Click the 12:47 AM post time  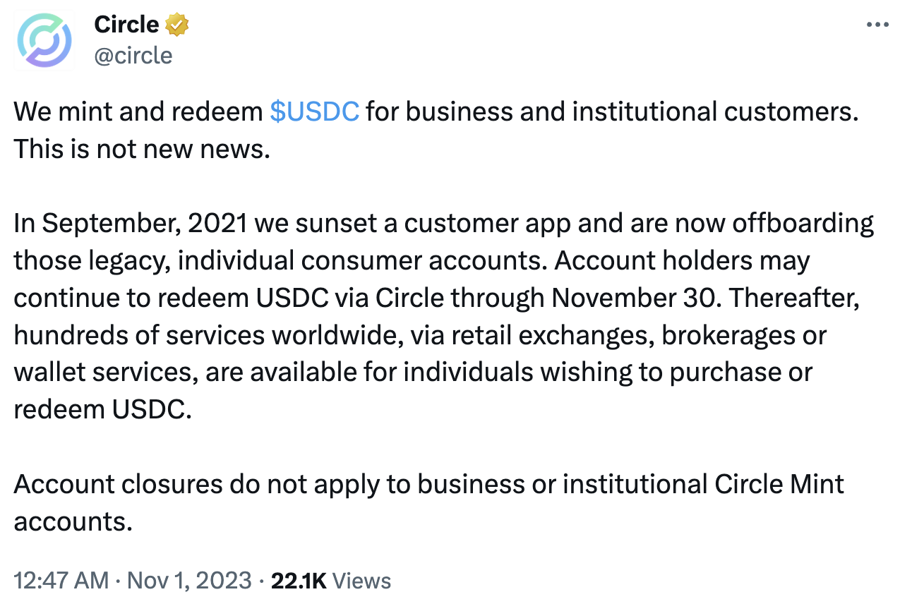[61, 581]
